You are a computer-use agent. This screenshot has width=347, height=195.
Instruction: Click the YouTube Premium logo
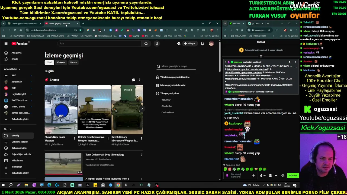[x=20, y=44]
